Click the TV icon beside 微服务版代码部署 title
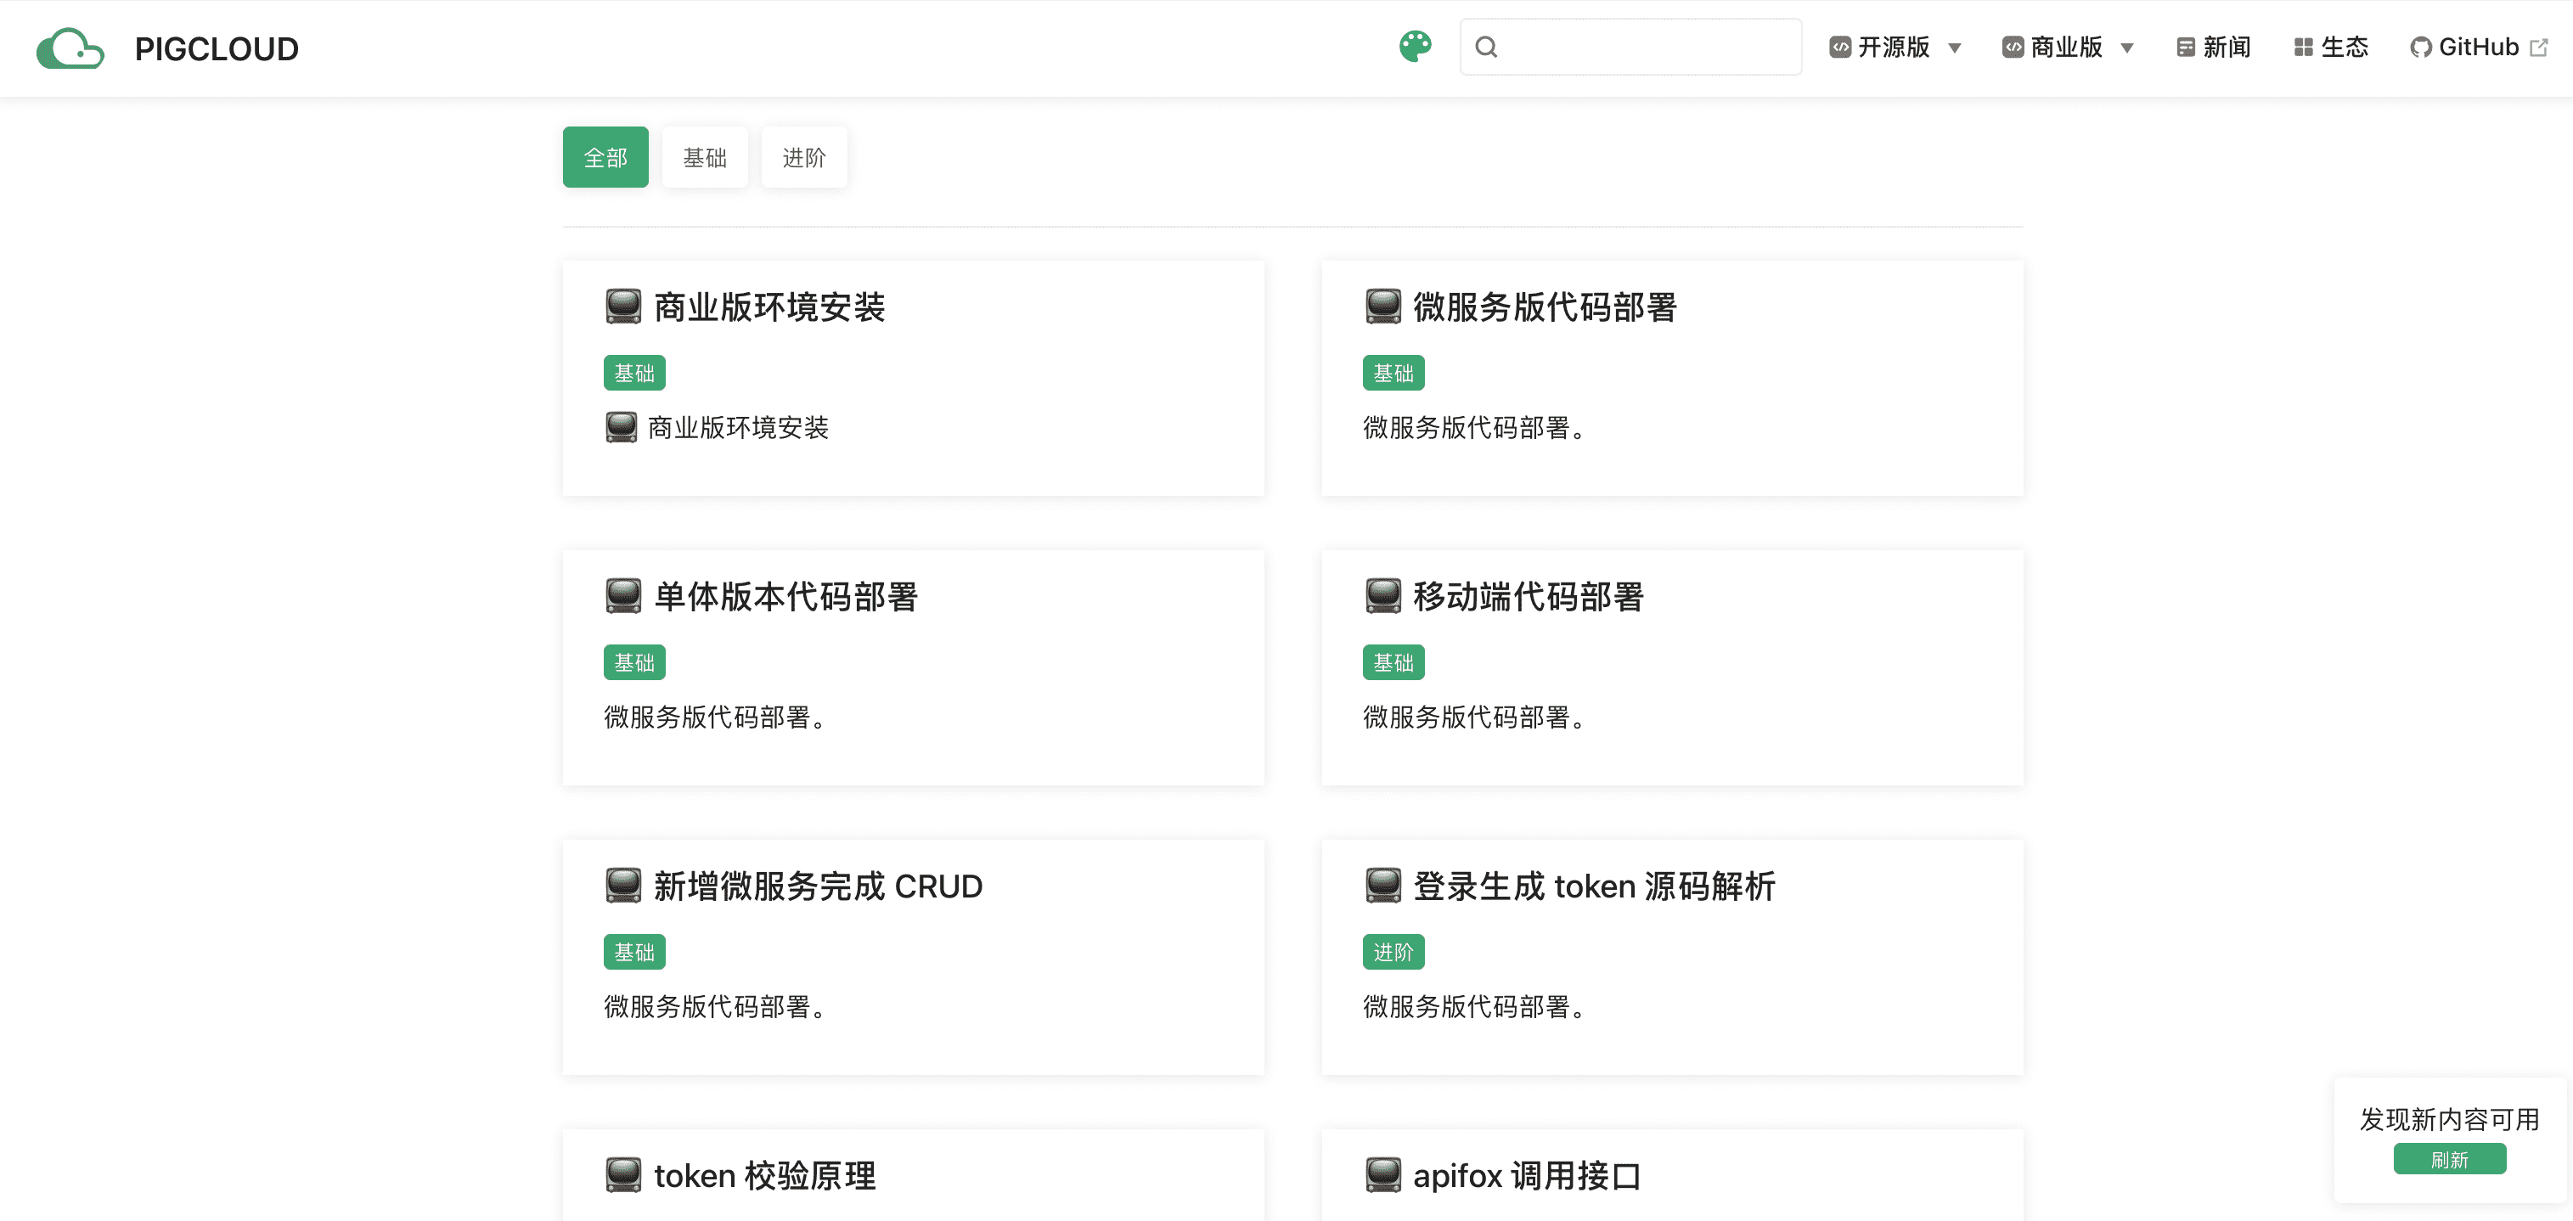 pyautogui.click(x=1382, y=307)
